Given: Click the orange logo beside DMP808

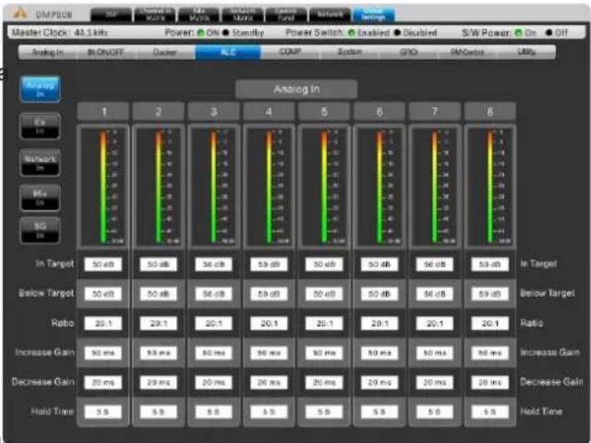Looking at the screenshot, I should tap(19, 13).
